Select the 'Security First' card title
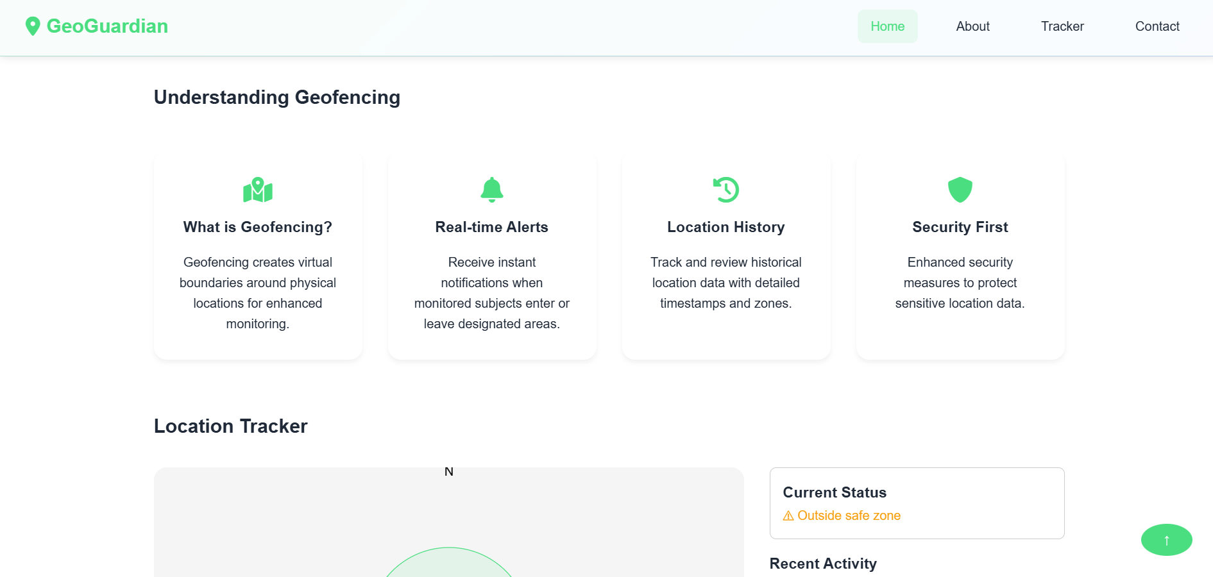1213x577 pixels. (x=960, y=227)
